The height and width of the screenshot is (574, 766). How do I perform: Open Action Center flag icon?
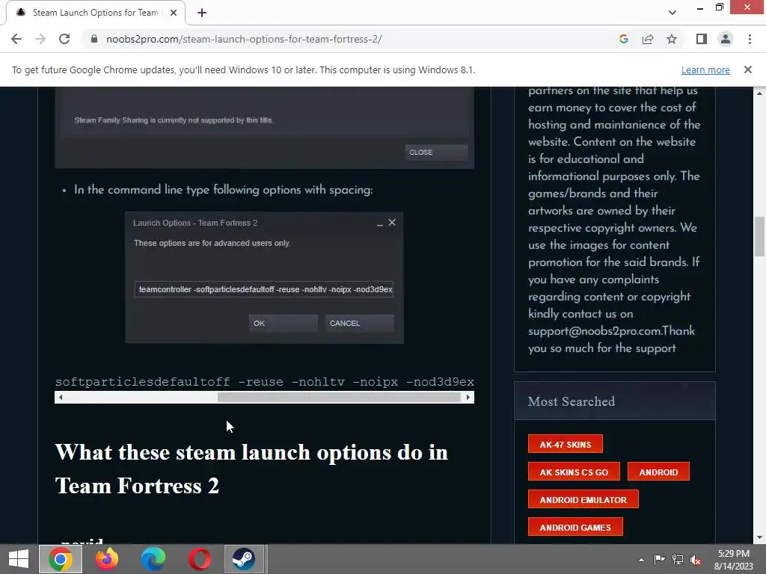659,559
